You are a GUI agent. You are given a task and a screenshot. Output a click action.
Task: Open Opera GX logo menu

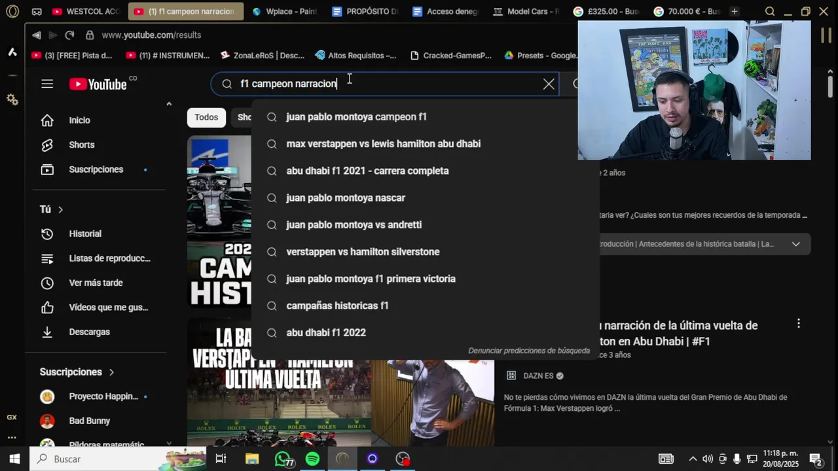tap(12, 12)
